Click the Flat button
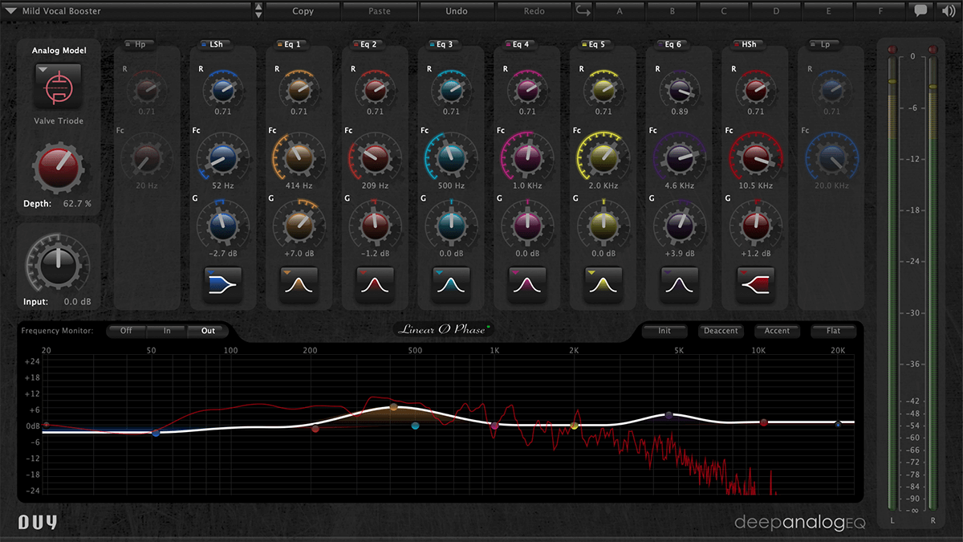 click(833, 330)
